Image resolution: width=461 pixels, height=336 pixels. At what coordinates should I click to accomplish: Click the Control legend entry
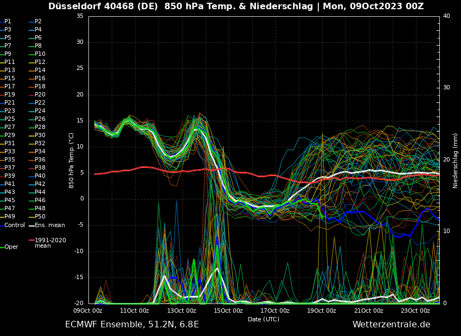click(x=15, y=225)
